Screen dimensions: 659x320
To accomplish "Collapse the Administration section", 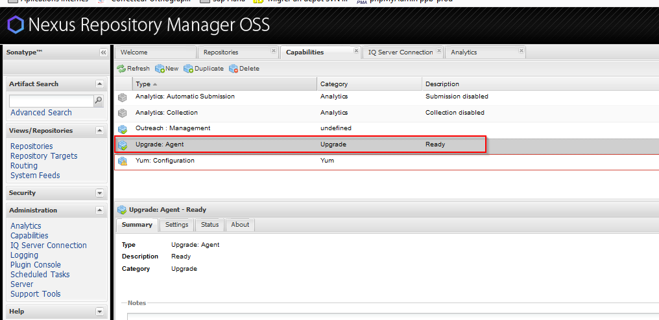I will point(99,211).
